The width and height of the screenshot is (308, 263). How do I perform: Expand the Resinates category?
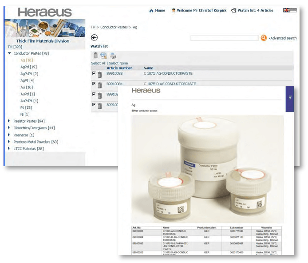click(8, 135)
